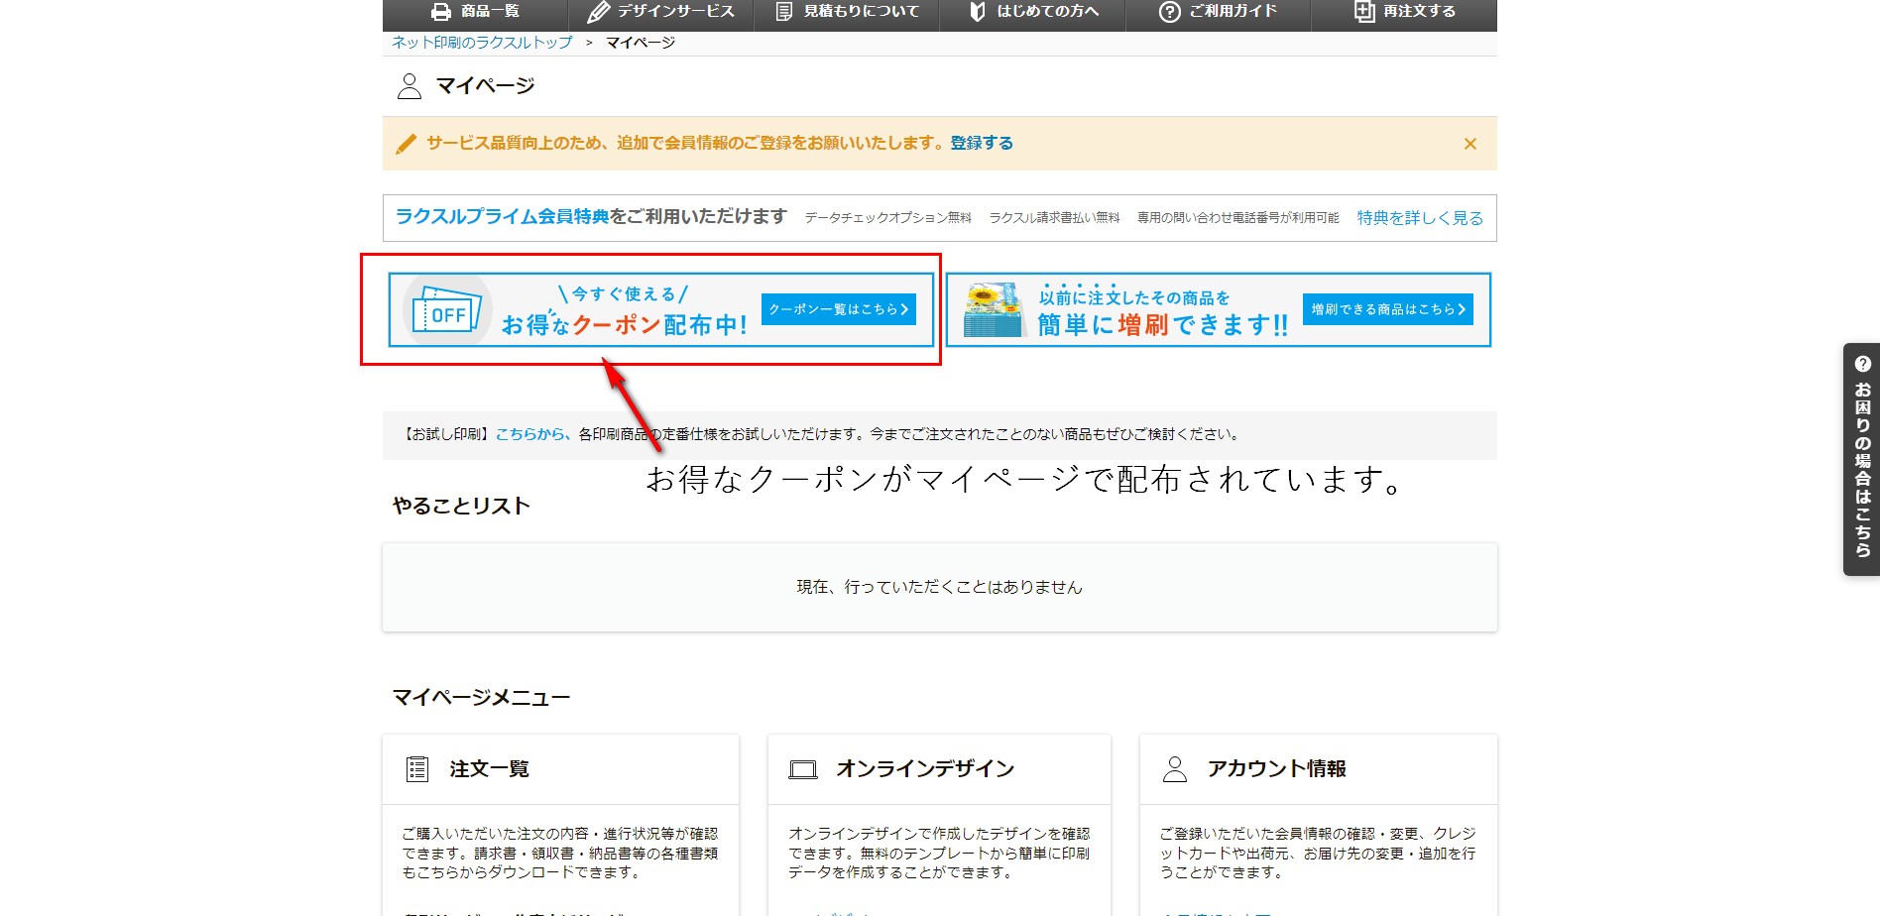
Task: Click 増刷できる商品はこちら button
Action: point(1388,309)
